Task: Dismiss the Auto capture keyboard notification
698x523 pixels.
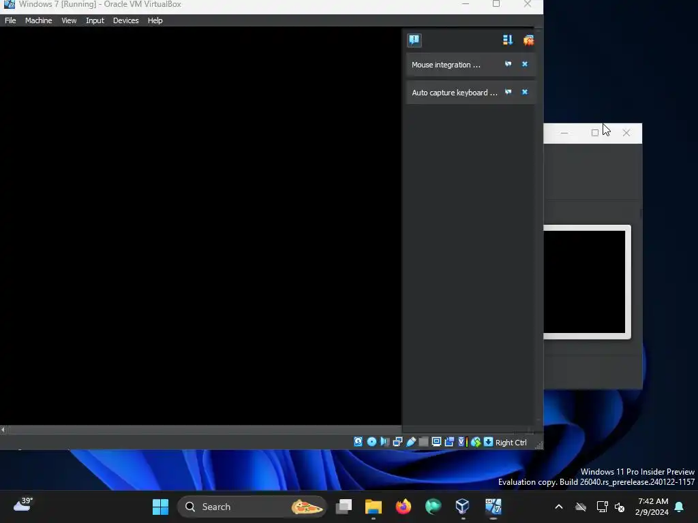Action: click(x=525, y=92)
